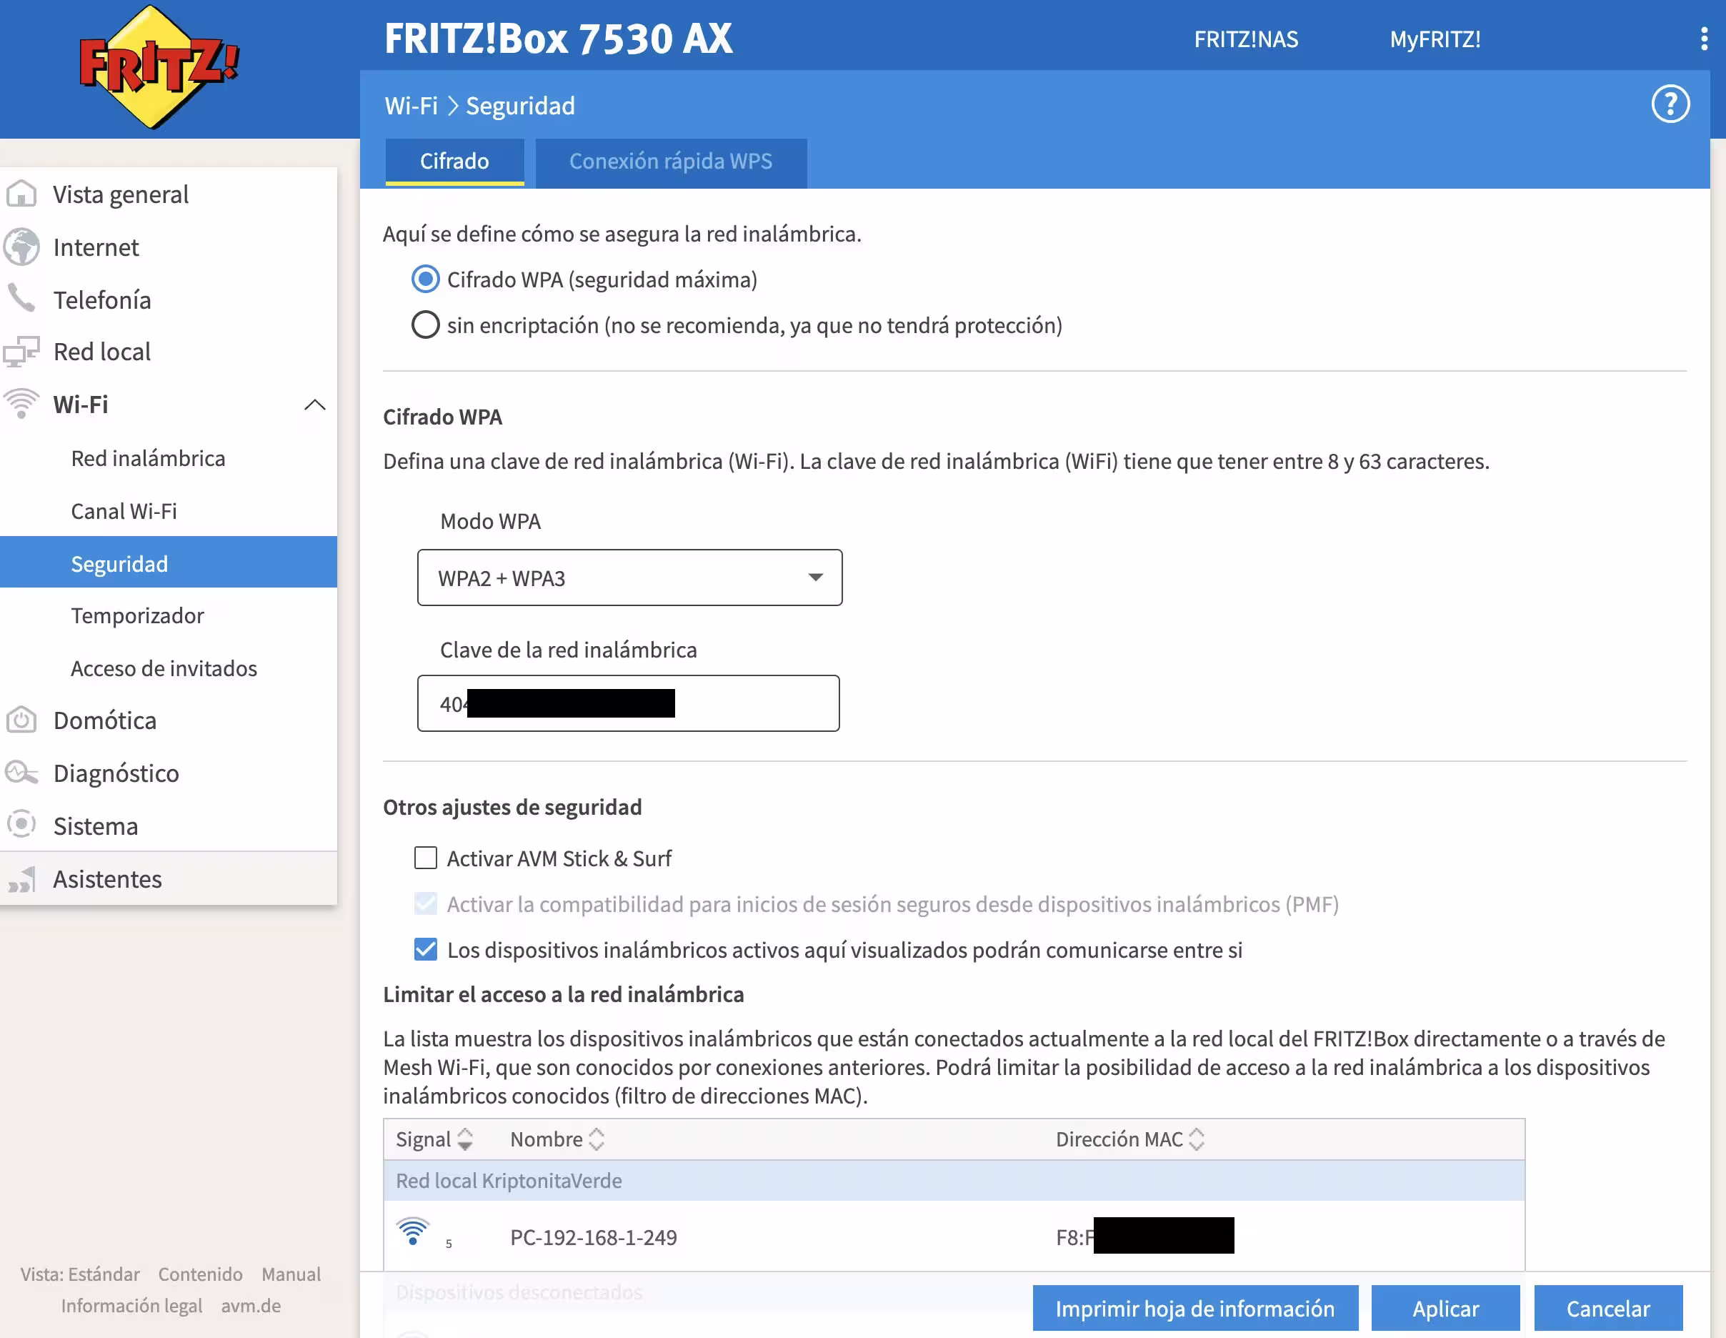
Task: Click the Wi-Fi signal icon of PC-192-168-1-249
Action: pyautogui.click(x=412, y=1232)
